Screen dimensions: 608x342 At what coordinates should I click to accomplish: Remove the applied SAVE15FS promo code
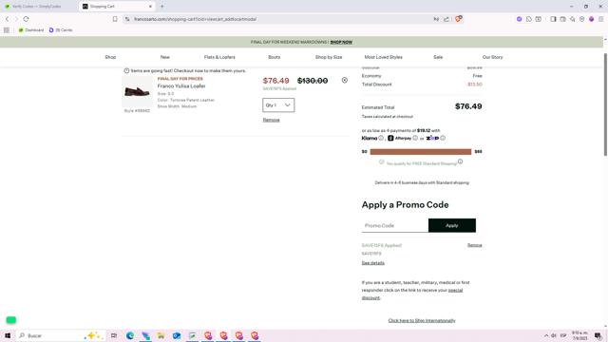pyautogui.click(x=475, y=245)
